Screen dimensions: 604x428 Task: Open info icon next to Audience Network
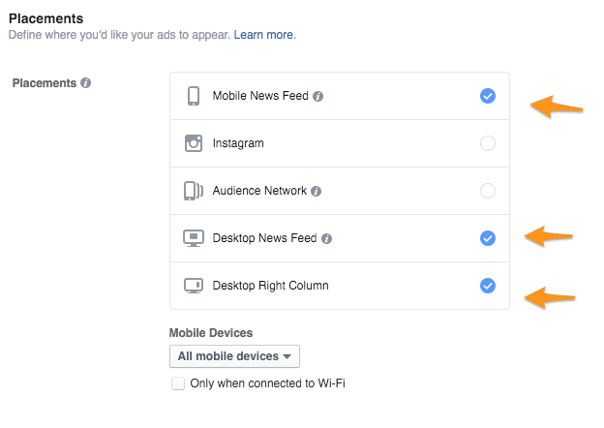[316, 191]
